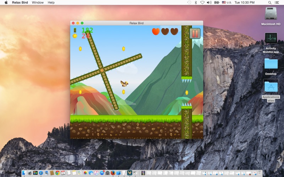Screen dimensions: 284x177
Task: Click the orange filled heart life icon
Action: [155, 32]
